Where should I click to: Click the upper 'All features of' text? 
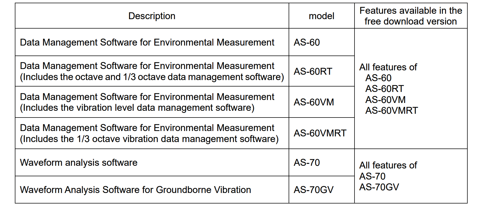coord(388,67)
